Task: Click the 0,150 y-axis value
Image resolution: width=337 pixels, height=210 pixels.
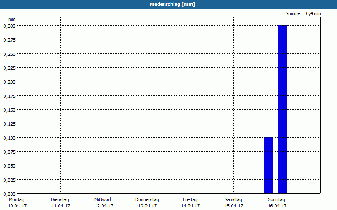Action: pyautogui.click(x=10, y=110)
